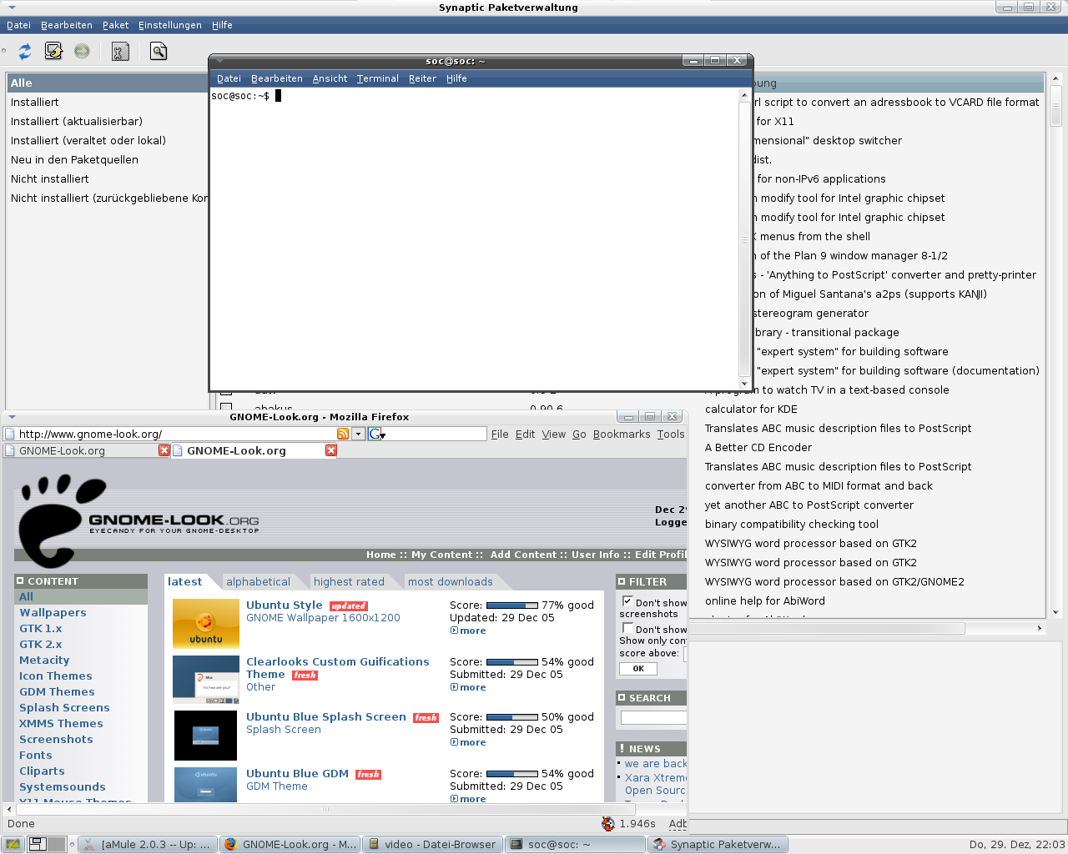Open Einstellungen menu in Synaptic
This screenshot has height=854, width=1068.
[x=170, y=25]
